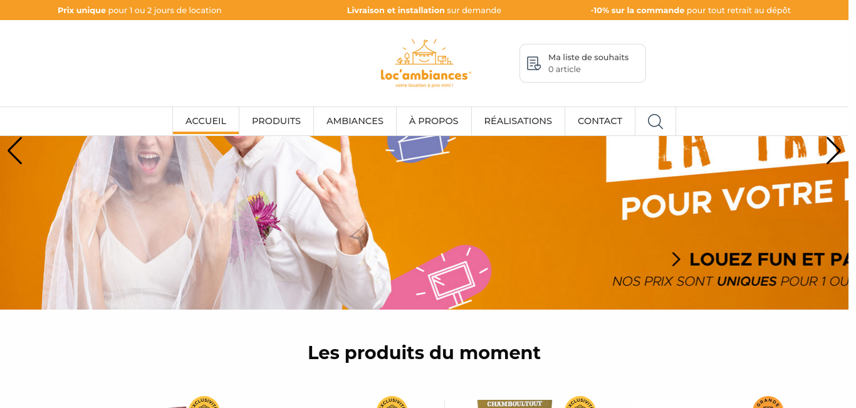Viewport: 856px width, 408px height.
Task: Click the Louez fun banner link
Action: pyautogui.click(x=759, y=259)
